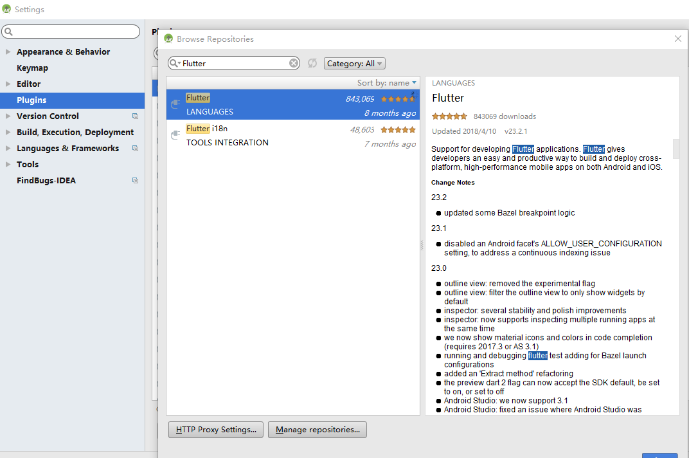Click the 23.1 version heading
The width and height of the screenshot is (689, 458).
coord(438,228)
